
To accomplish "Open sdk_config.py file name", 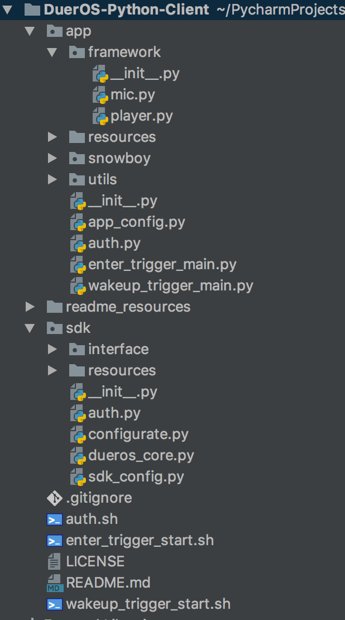I will click(136, 477).
